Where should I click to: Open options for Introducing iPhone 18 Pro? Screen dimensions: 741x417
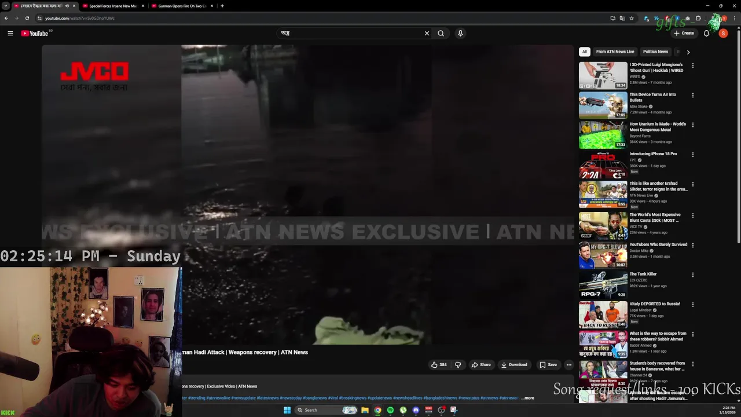click(692, 155)
